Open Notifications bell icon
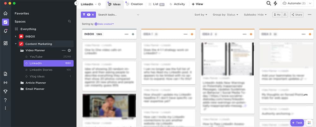 click(x=5, y=31)
